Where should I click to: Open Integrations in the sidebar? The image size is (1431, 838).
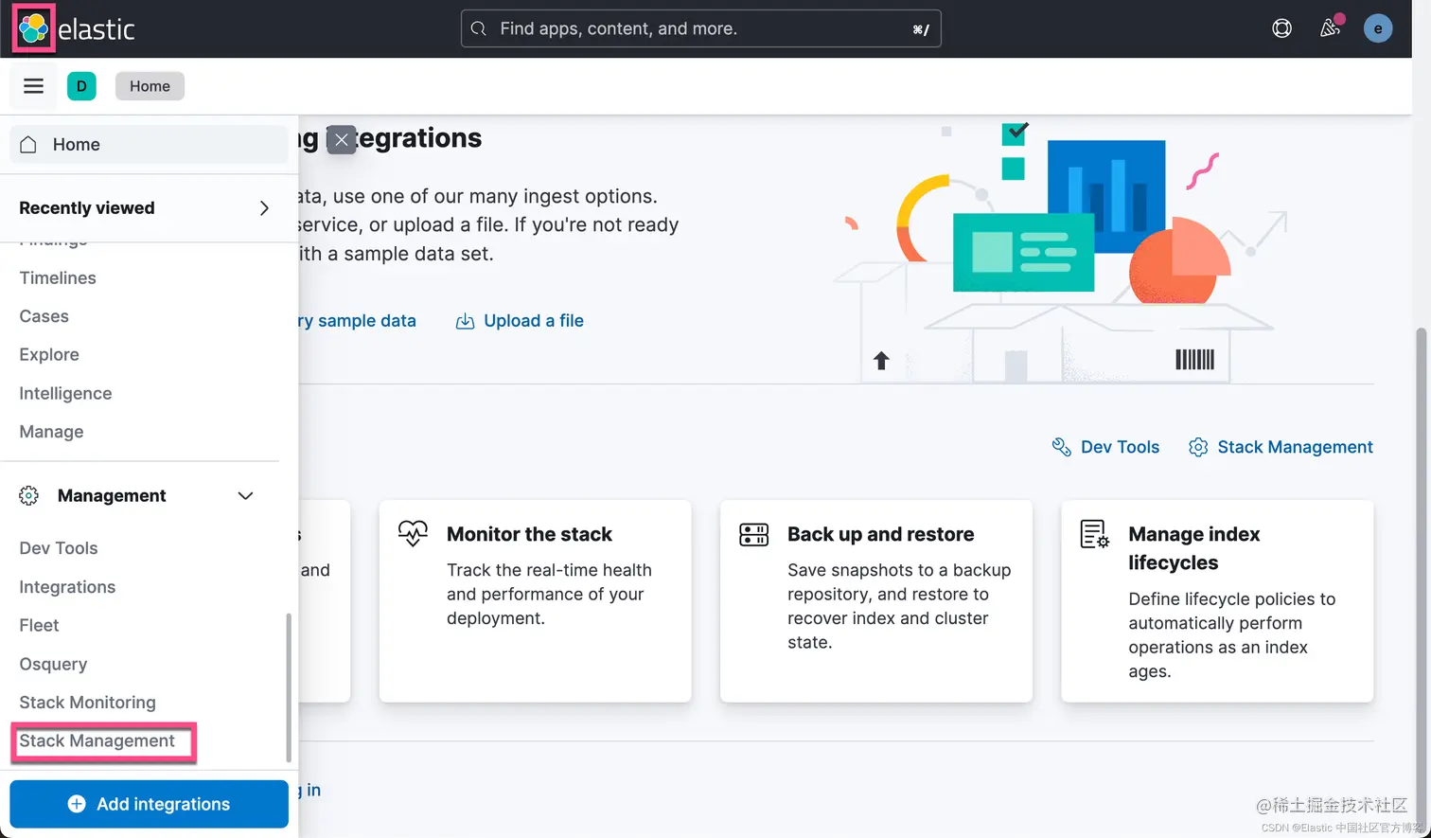click(67, 587)
